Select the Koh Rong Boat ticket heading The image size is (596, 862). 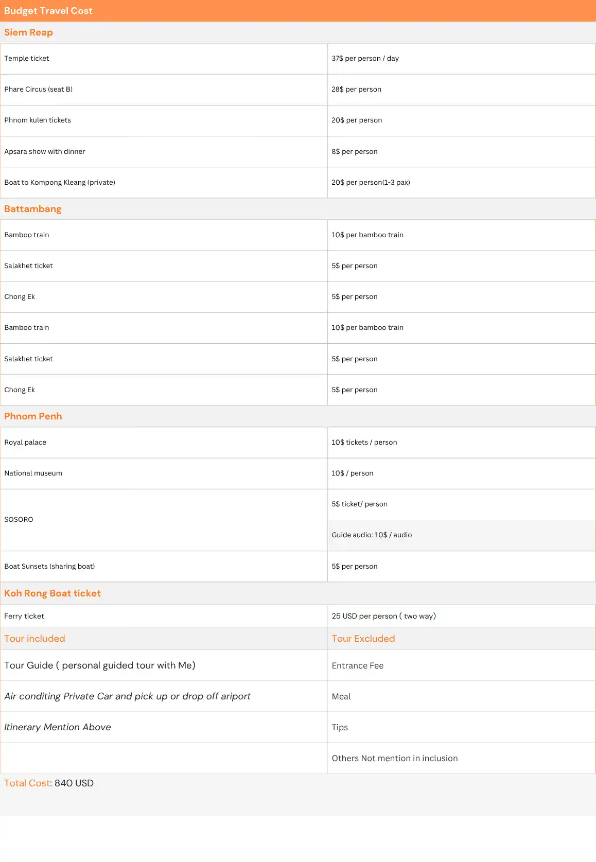point(52,593)
